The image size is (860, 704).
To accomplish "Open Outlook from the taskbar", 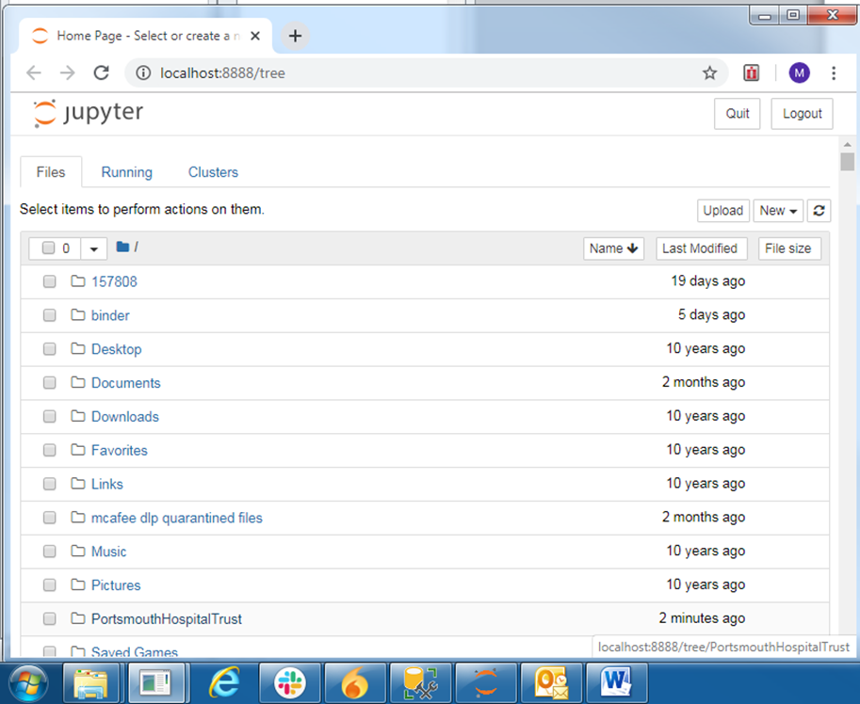I will [x=551, y=683].
